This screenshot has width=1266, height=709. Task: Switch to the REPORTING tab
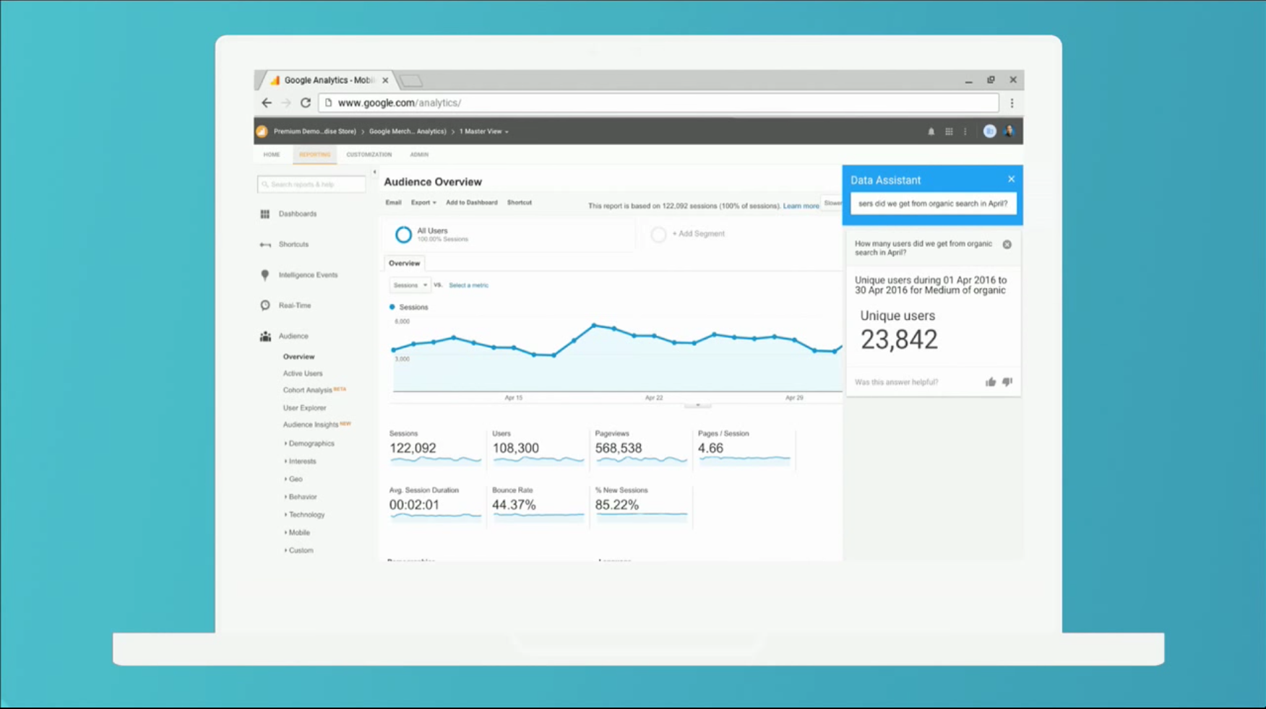(314, 155)
